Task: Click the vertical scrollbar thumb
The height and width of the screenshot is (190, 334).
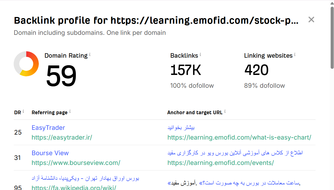Action: (x=332, y=38)
